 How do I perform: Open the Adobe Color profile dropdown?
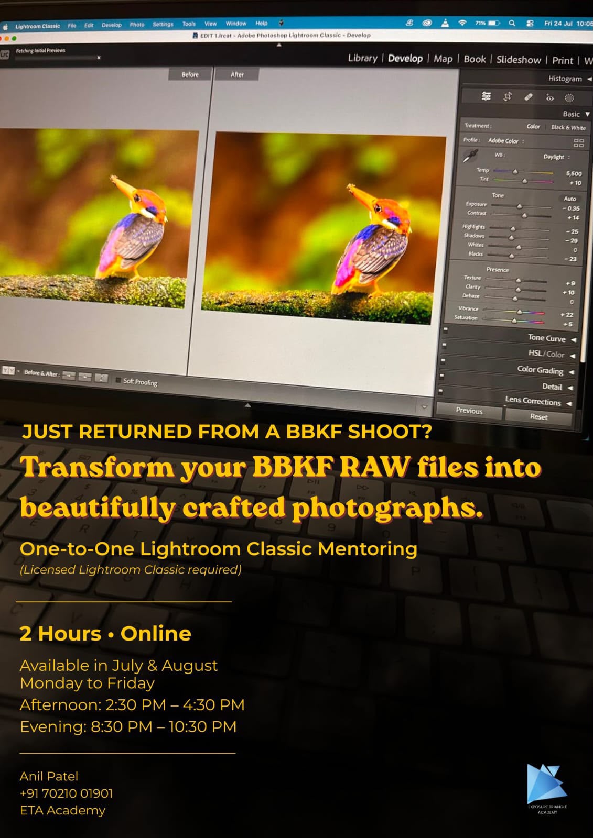pos(506,141)
